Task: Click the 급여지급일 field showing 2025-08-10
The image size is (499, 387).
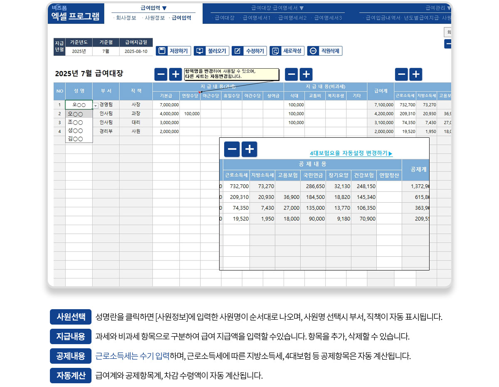Action: [136, 51]
